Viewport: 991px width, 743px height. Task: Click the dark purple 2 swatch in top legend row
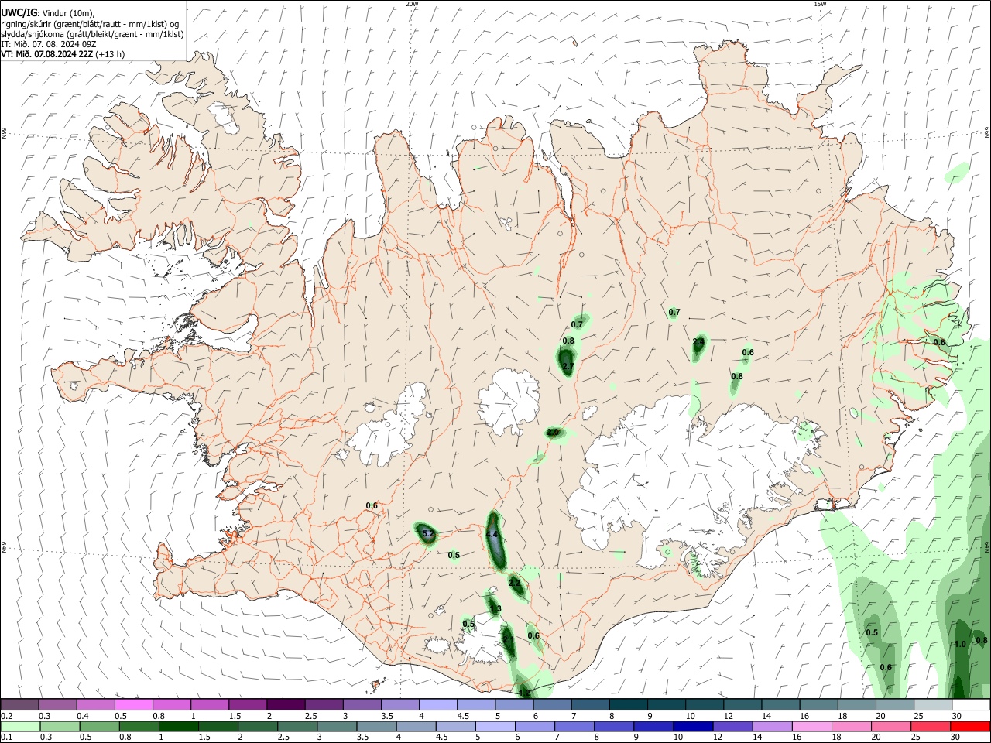[x=285, y=705]
